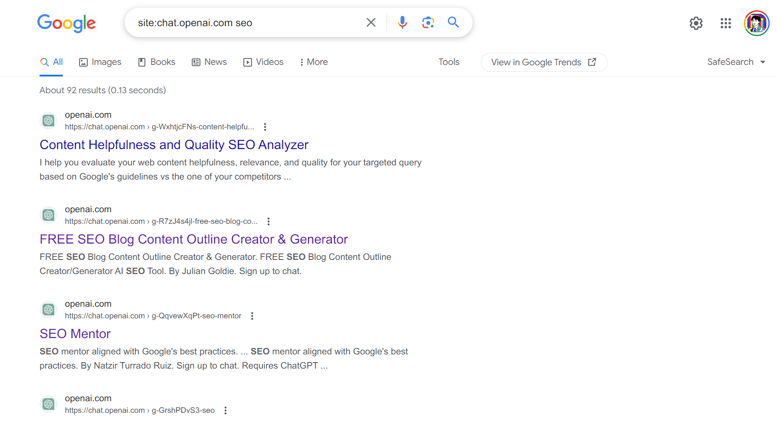777x421 pixels.
Task: Open the Tools options
Action: [448, 62]
